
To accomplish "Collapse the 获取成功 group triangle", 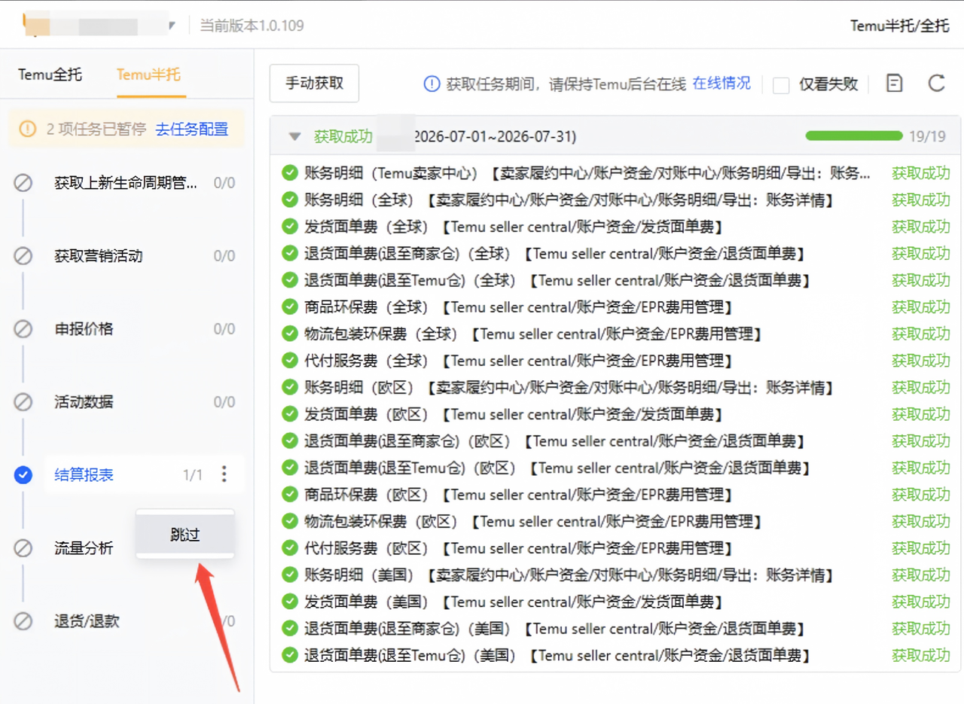I will coord(296,137).
